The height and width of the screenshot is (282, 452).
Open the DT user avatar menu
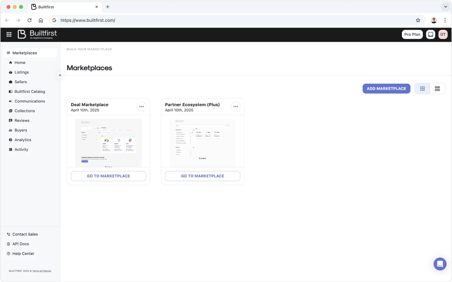(x=443, y=34)
